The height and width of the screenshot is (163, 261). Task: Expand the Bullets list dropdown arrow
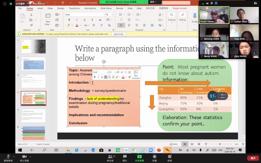[x=124, y=15]
